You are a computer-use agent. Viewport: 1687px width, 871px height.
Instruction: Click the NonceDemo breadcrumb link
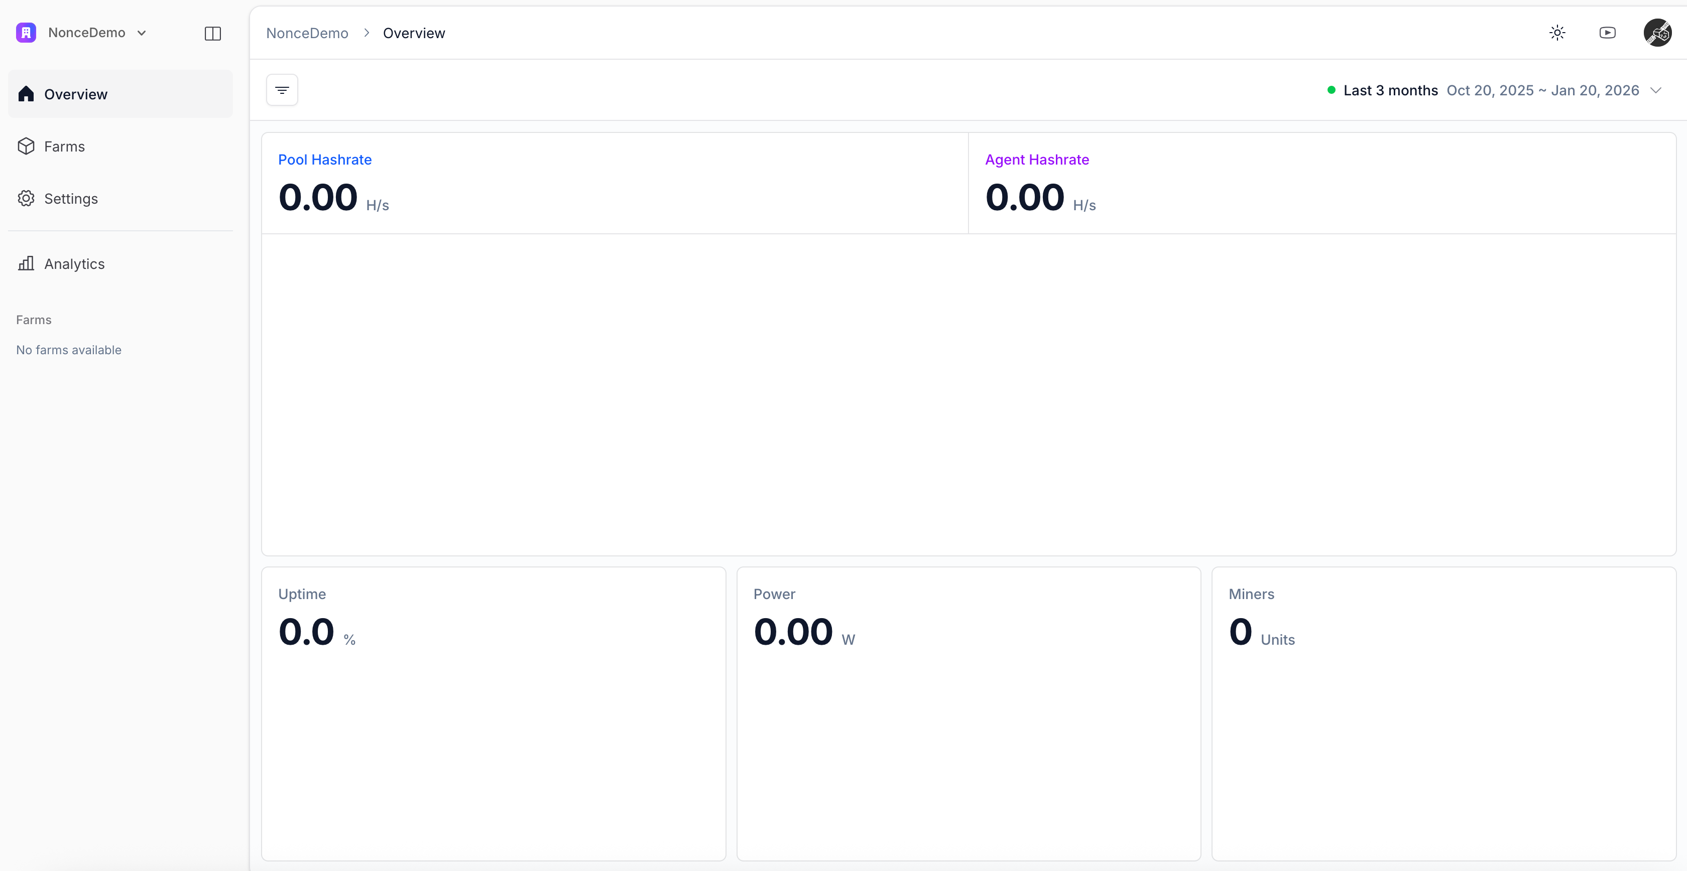coord(307,32)
